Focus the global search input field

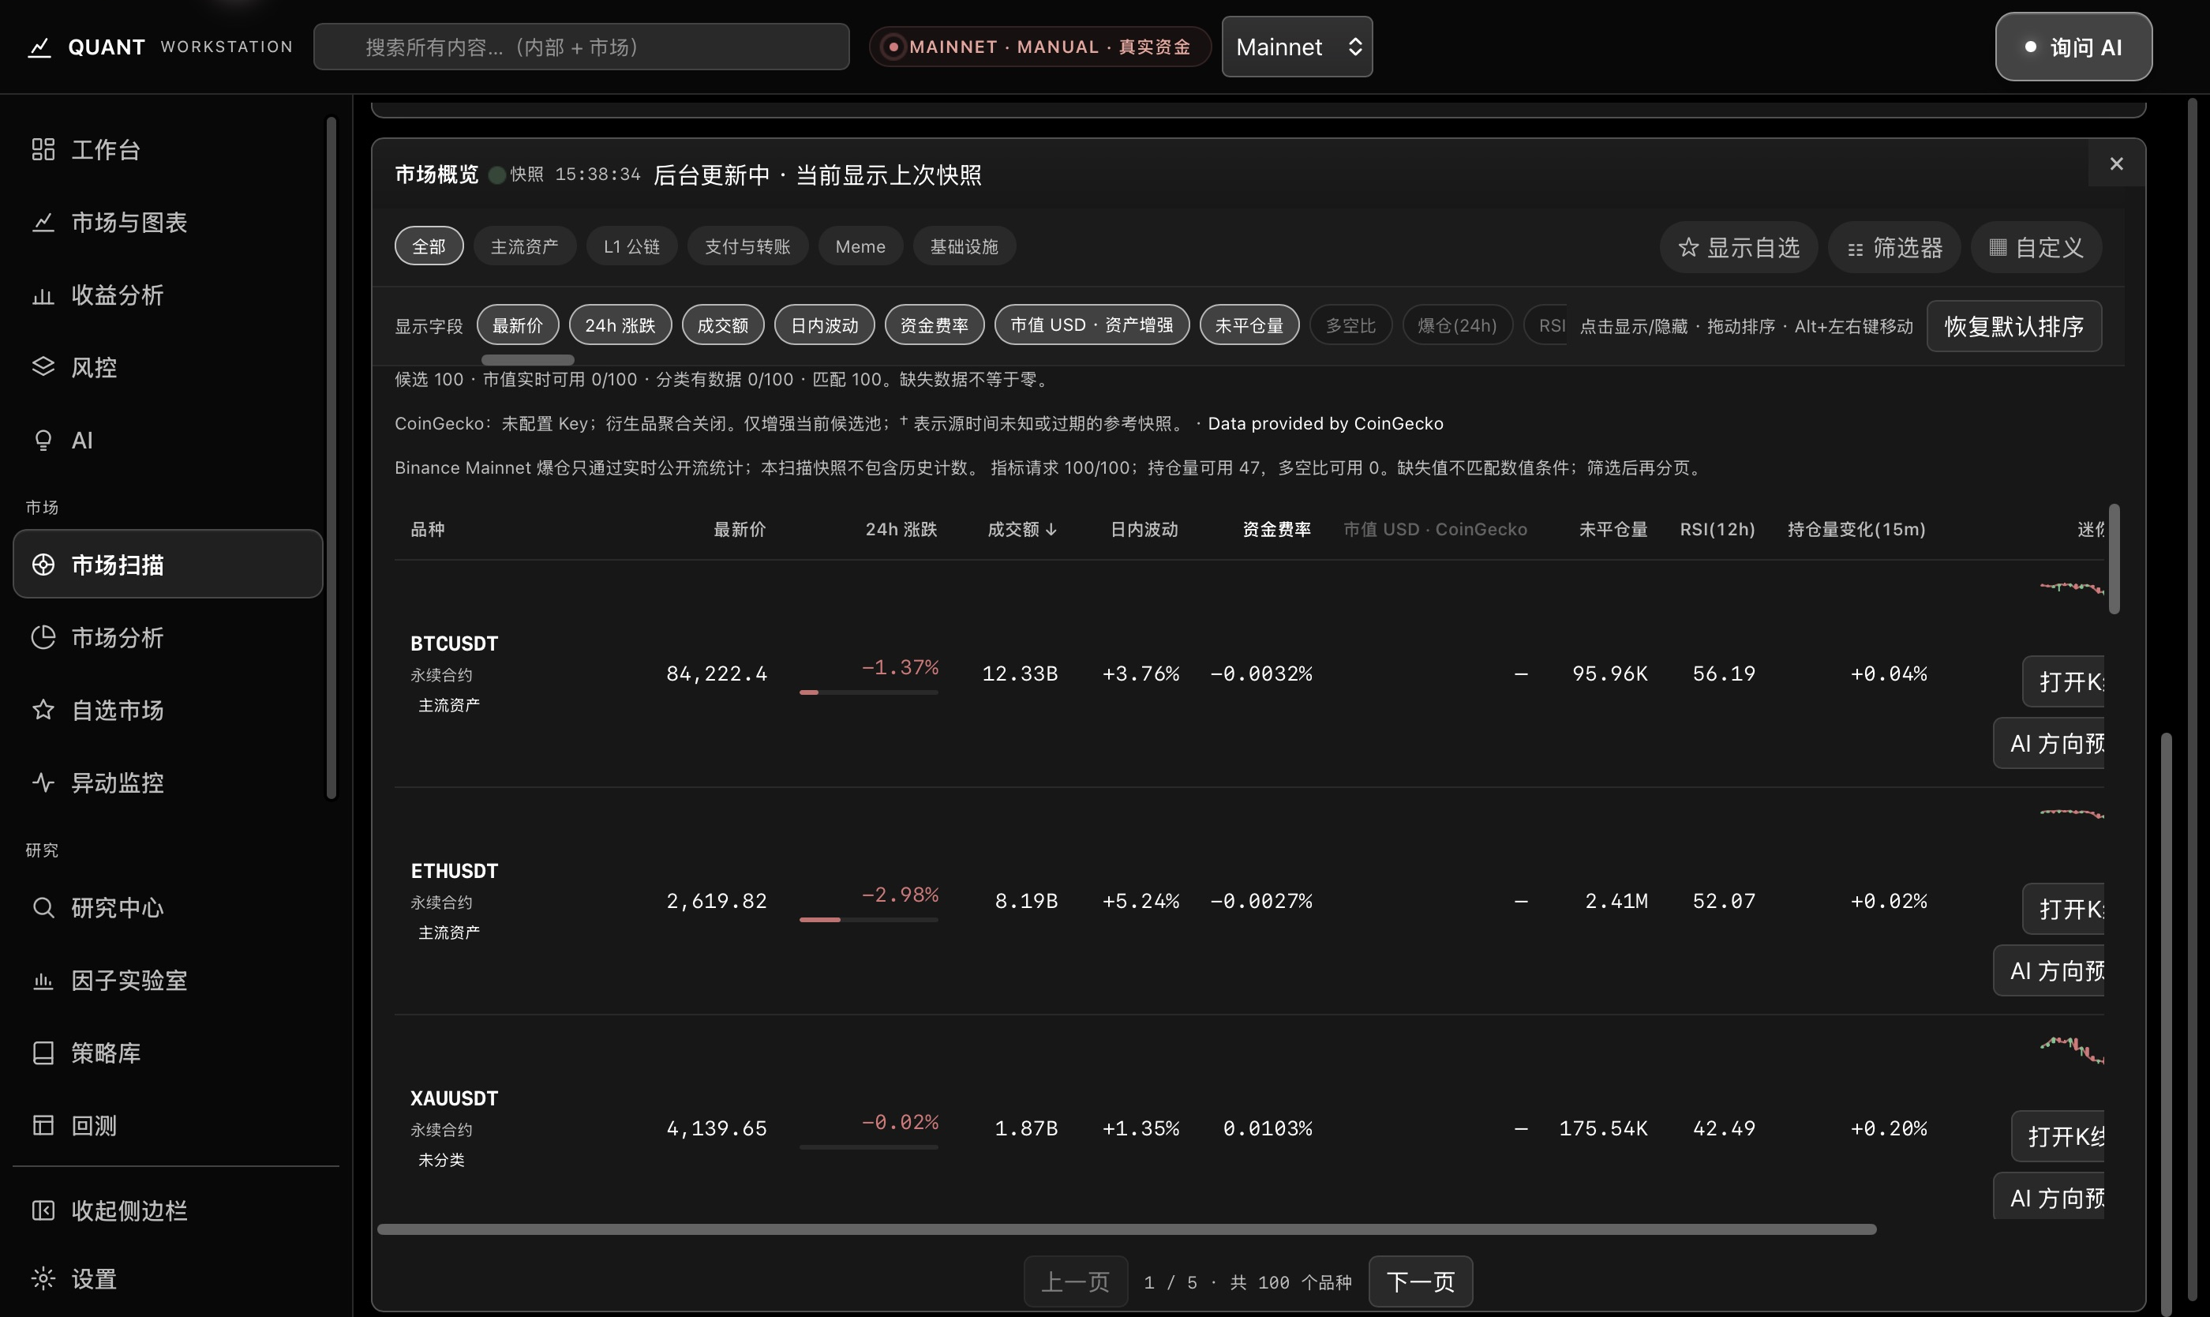(581, 47)
